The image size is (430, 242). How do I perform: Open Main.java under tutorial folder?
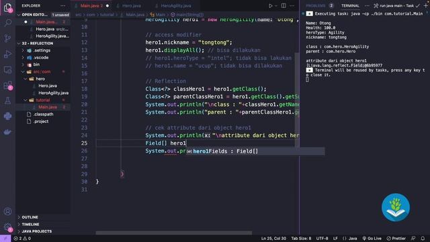pyautogui.click(x=48, y=108)
